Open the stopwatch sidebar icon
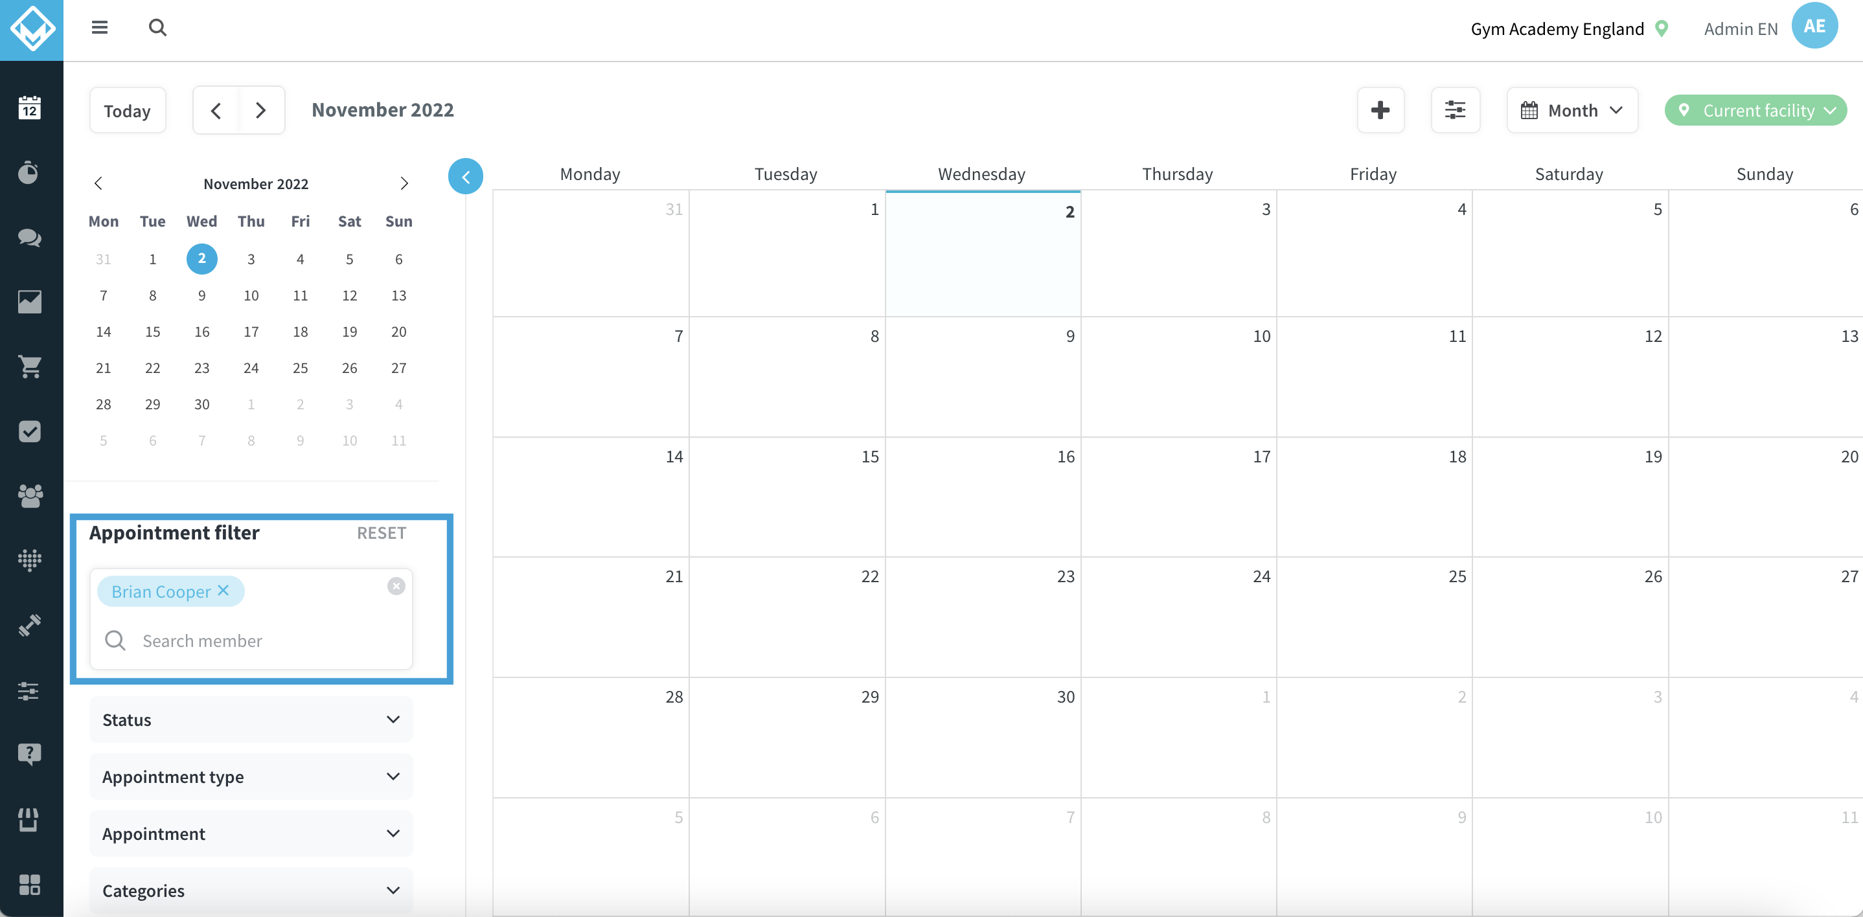The width and height of the screenshot is (1863, 917). point(29,172)
